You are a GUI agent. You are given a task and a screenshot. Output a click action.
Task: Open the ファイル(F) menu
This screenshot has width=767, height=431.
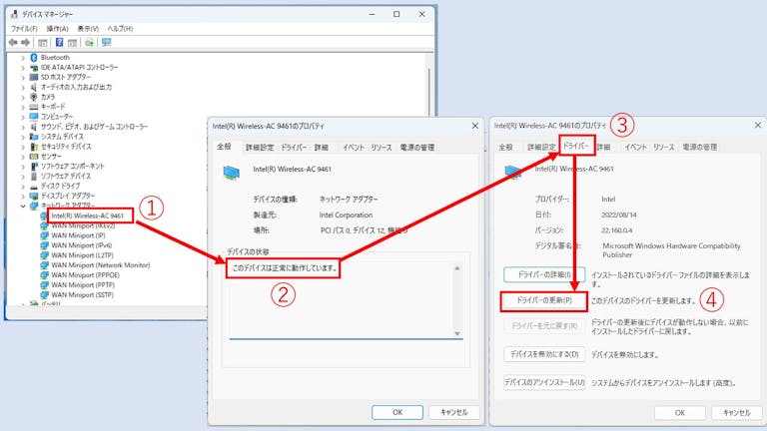(x=24, y=29)
